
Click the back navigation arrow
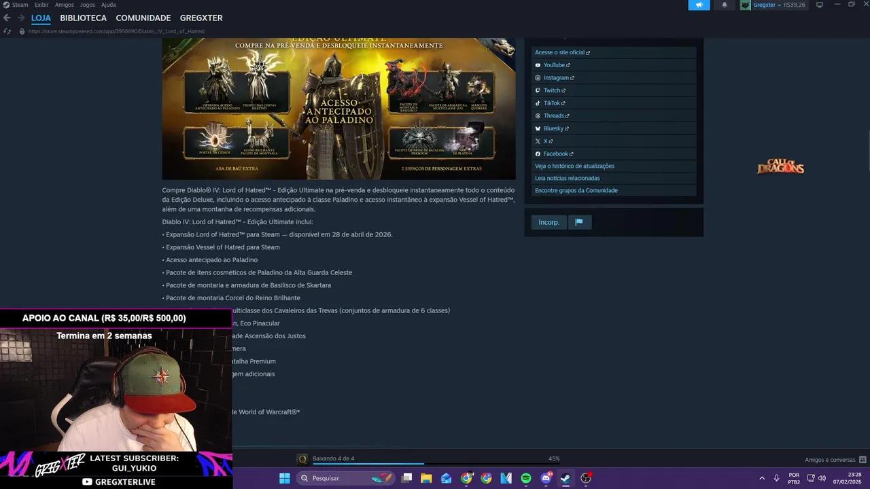coord(6,18)
